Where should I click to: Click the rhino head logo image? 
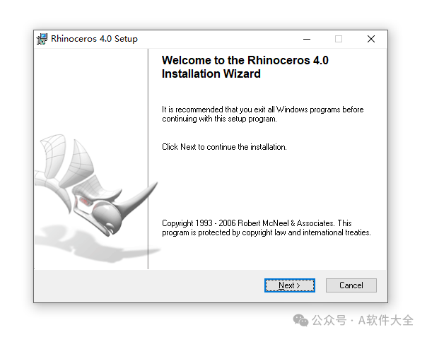tap(96, 185)
